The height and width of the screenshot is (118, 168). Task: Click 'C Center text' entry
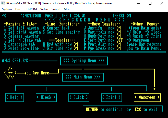point(56,28)
